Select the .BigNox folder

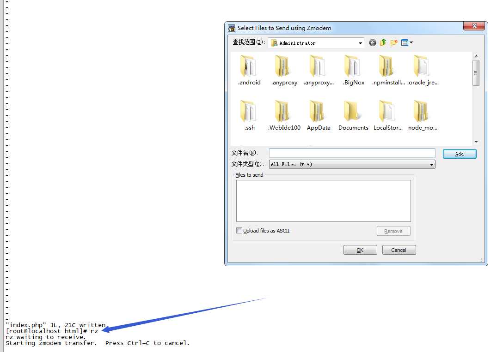(353, 71)
